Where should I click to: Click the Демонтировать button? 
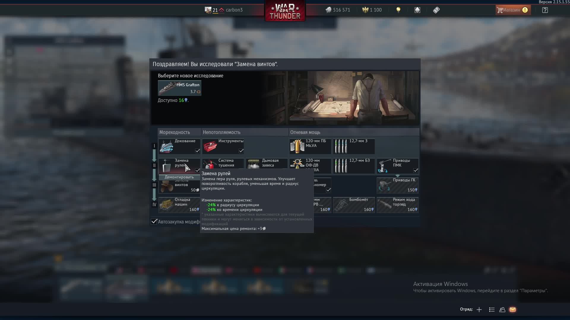pos(179,177)
